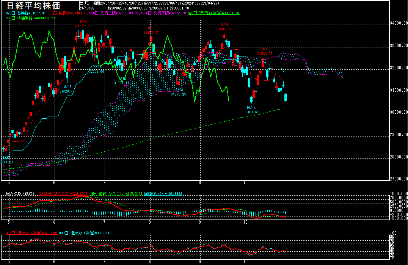Select the 009日 転換線=31406.22 legend
The width and height of the screenshot is (408, 265).
click(67, 13)
